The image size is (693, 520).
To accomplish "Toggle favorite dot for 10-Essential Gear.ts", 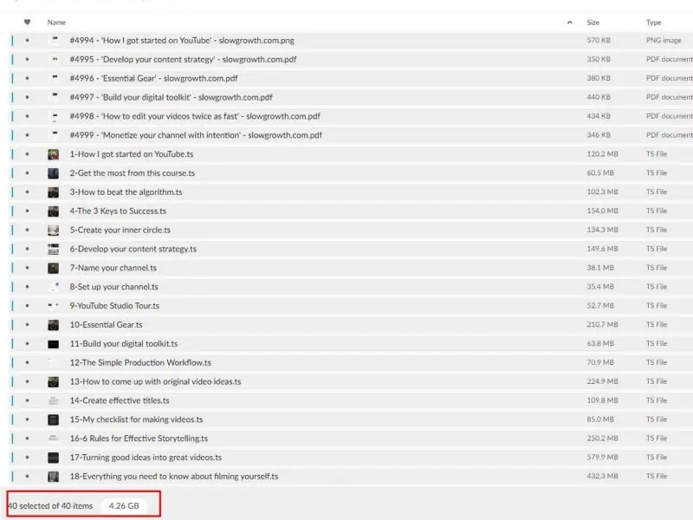I will pos(28,325).
